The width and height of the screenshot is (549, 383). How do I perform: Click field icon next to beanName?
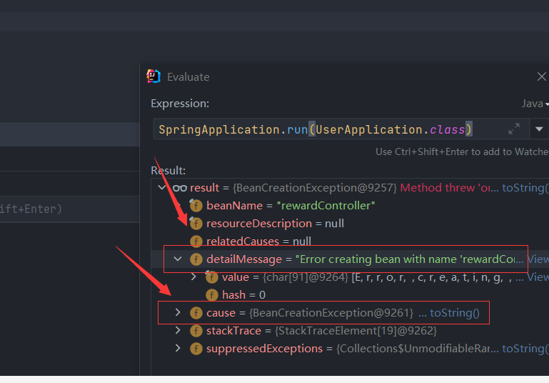coord(196,205)
